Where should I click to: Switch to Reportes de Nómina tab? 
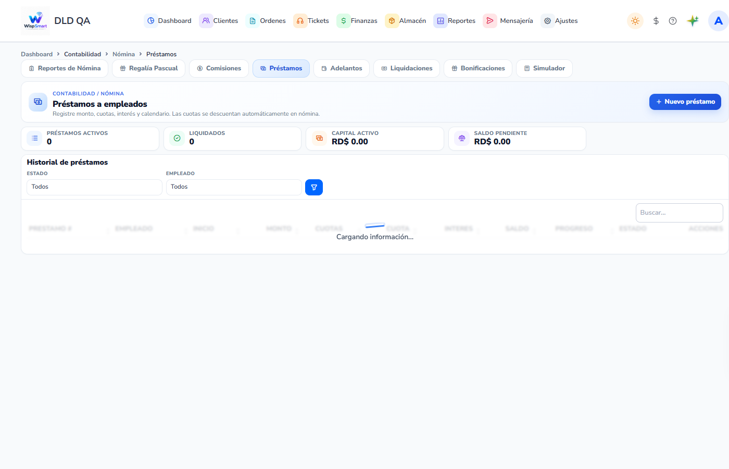pyautogui.click(x=65, y=68)
